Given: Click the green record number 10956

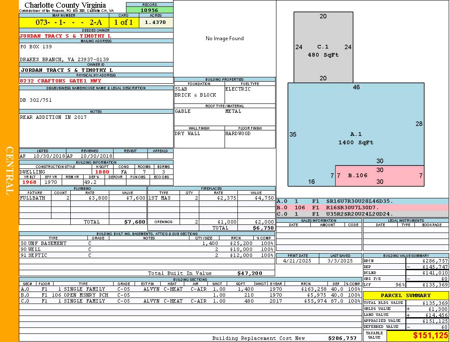Looking at the screenshot, I should coord(150,10).
